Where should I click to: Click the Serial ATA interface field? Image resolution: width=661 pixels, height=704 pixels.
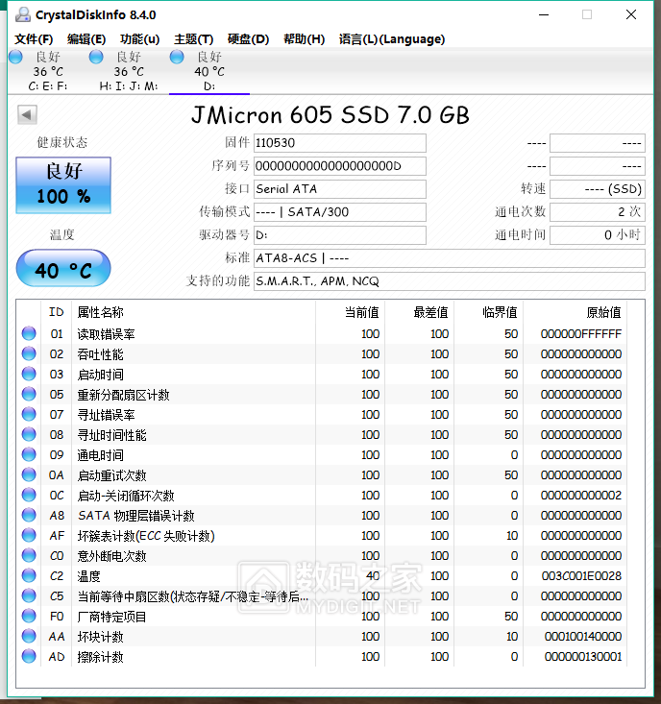[340, 189]
